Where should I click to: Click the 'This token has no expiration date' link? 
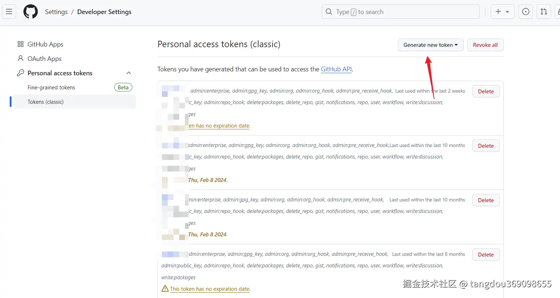[210, 289]
